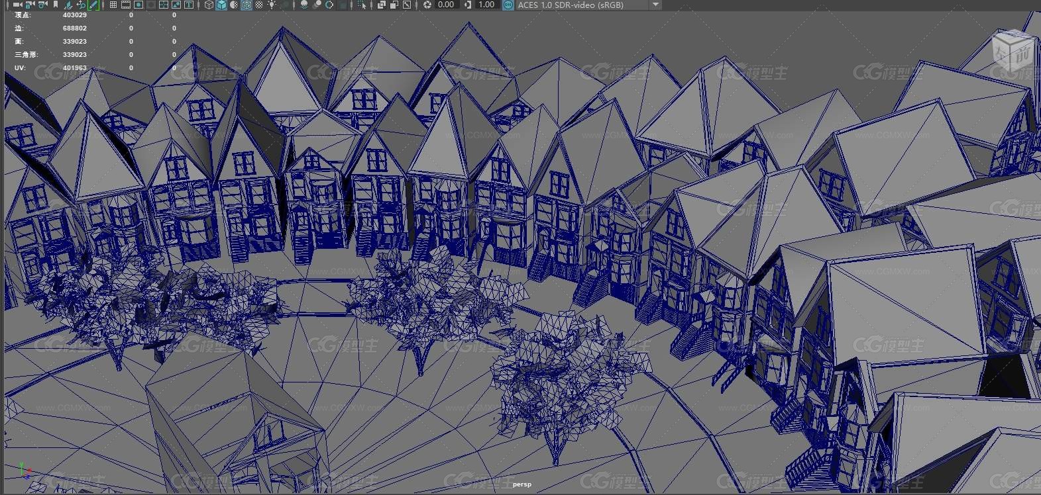Toggle the Resolution Gate icon
The height and width of the screenshot is (495, 1041).
(138, 5)
